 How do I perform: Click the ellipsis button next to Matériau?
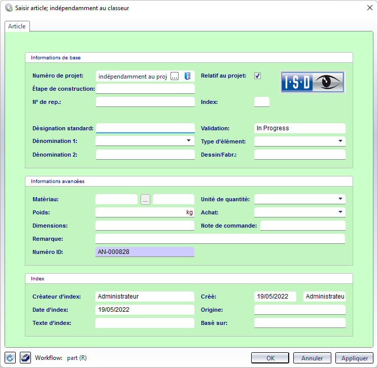[146, 200]
